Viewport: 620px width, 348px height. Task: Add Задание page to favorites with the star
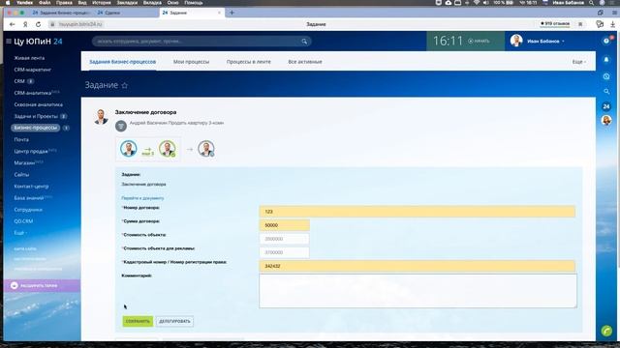(x=125, y=85)
